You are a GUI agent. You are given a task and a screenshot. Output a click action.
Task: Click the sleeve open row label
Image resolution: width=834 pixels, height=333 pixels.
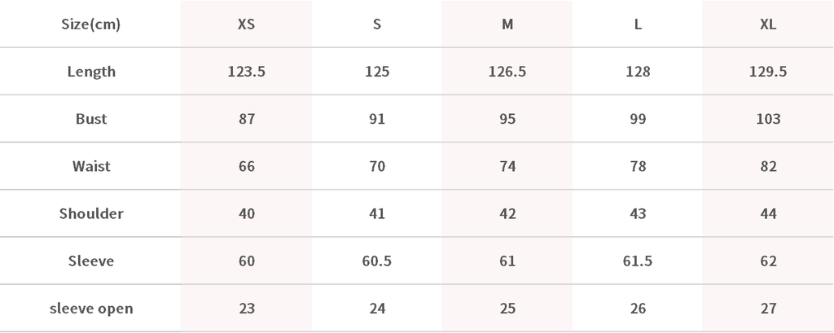coord(91,309)
